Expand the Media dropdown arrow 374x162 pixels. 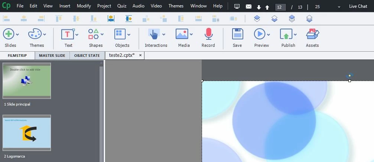click(x=191, y=35)
